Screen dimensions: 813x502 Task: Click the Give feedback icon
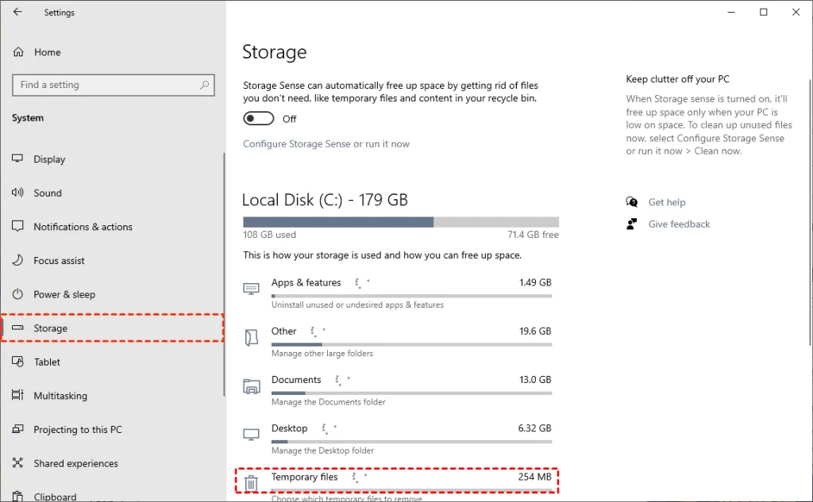(632, 224)
